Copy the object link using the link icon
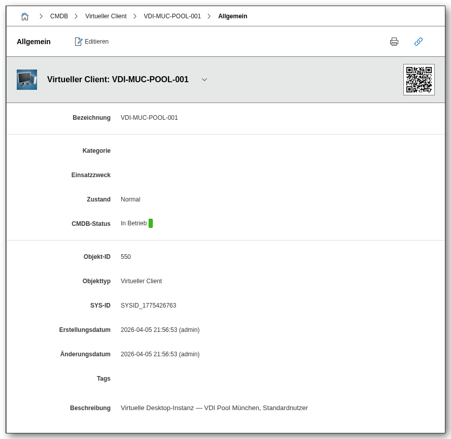Image resolution: width=451 pixels, height=439 pixels. click(419, 42)
